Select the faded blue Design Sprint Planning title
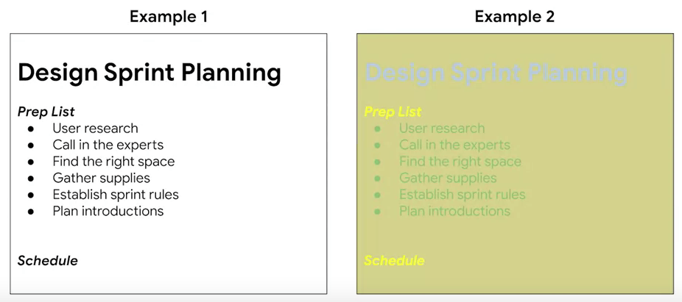Viewport: 682px width, 302px height. 496,73
